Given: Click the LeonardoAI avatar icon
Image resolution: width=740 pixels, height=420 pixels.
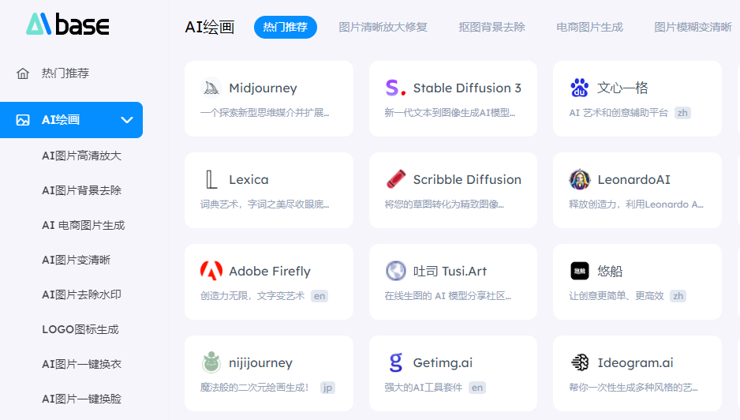Looking at the screenshot, I should click(x=580, y=179).
